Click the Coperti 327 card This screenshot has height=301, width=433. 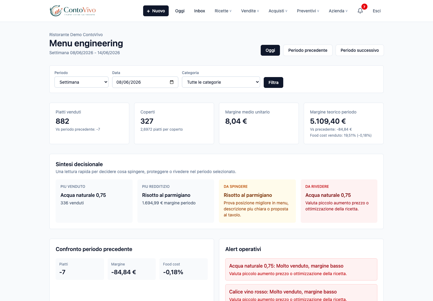click(x=174, y=123)
